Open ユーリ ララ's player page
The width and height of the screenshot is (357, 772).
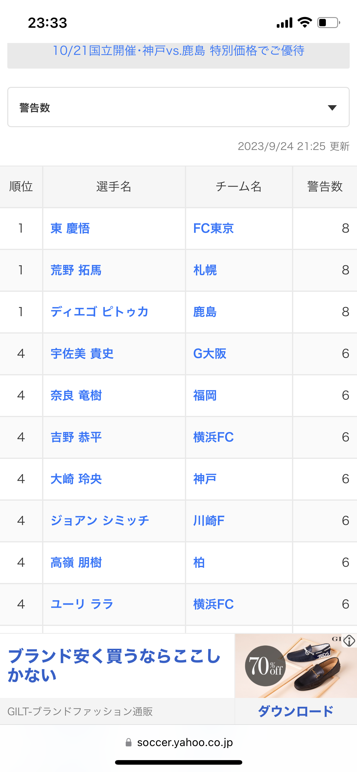[x=82, y=604]
